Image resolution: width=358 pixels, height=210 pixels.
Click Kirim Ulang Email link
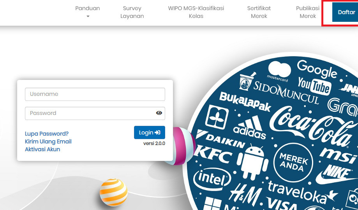click(x=48, y=141)
